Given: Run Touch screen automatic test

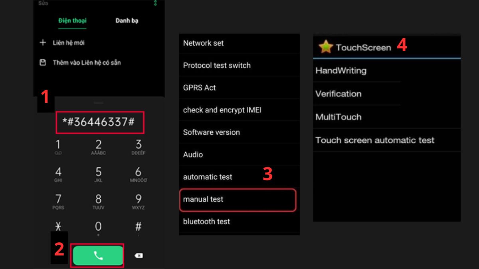Looking at the screenshot, I should coord(375,140).
